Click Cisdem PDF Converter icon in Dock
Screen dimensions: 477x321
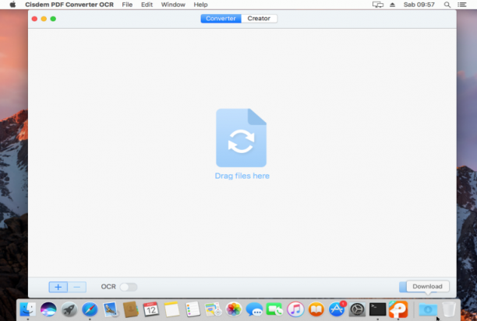pyautogui.click(x=398, y=309)
